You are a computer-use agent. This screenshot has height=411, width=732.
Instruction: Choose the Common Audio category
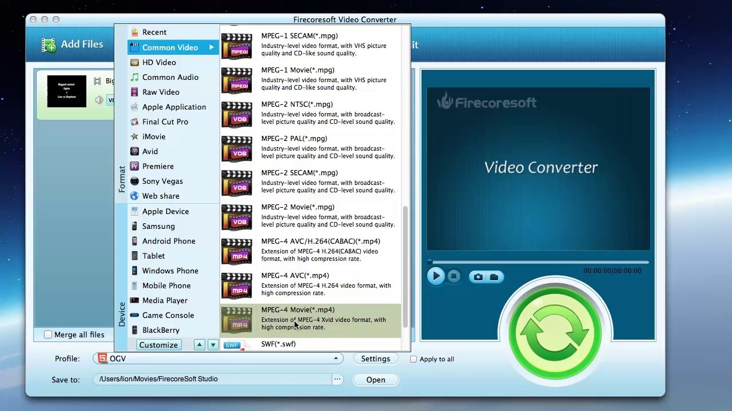pyautogui.click(x=173, y=77)
